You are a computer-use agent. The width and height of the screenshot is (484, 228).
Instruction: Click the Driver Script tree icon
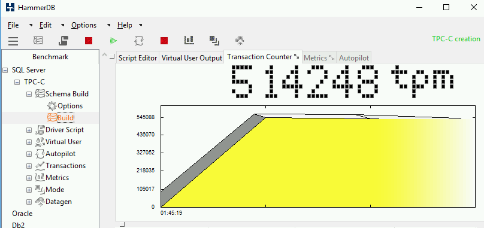[40, 130]
